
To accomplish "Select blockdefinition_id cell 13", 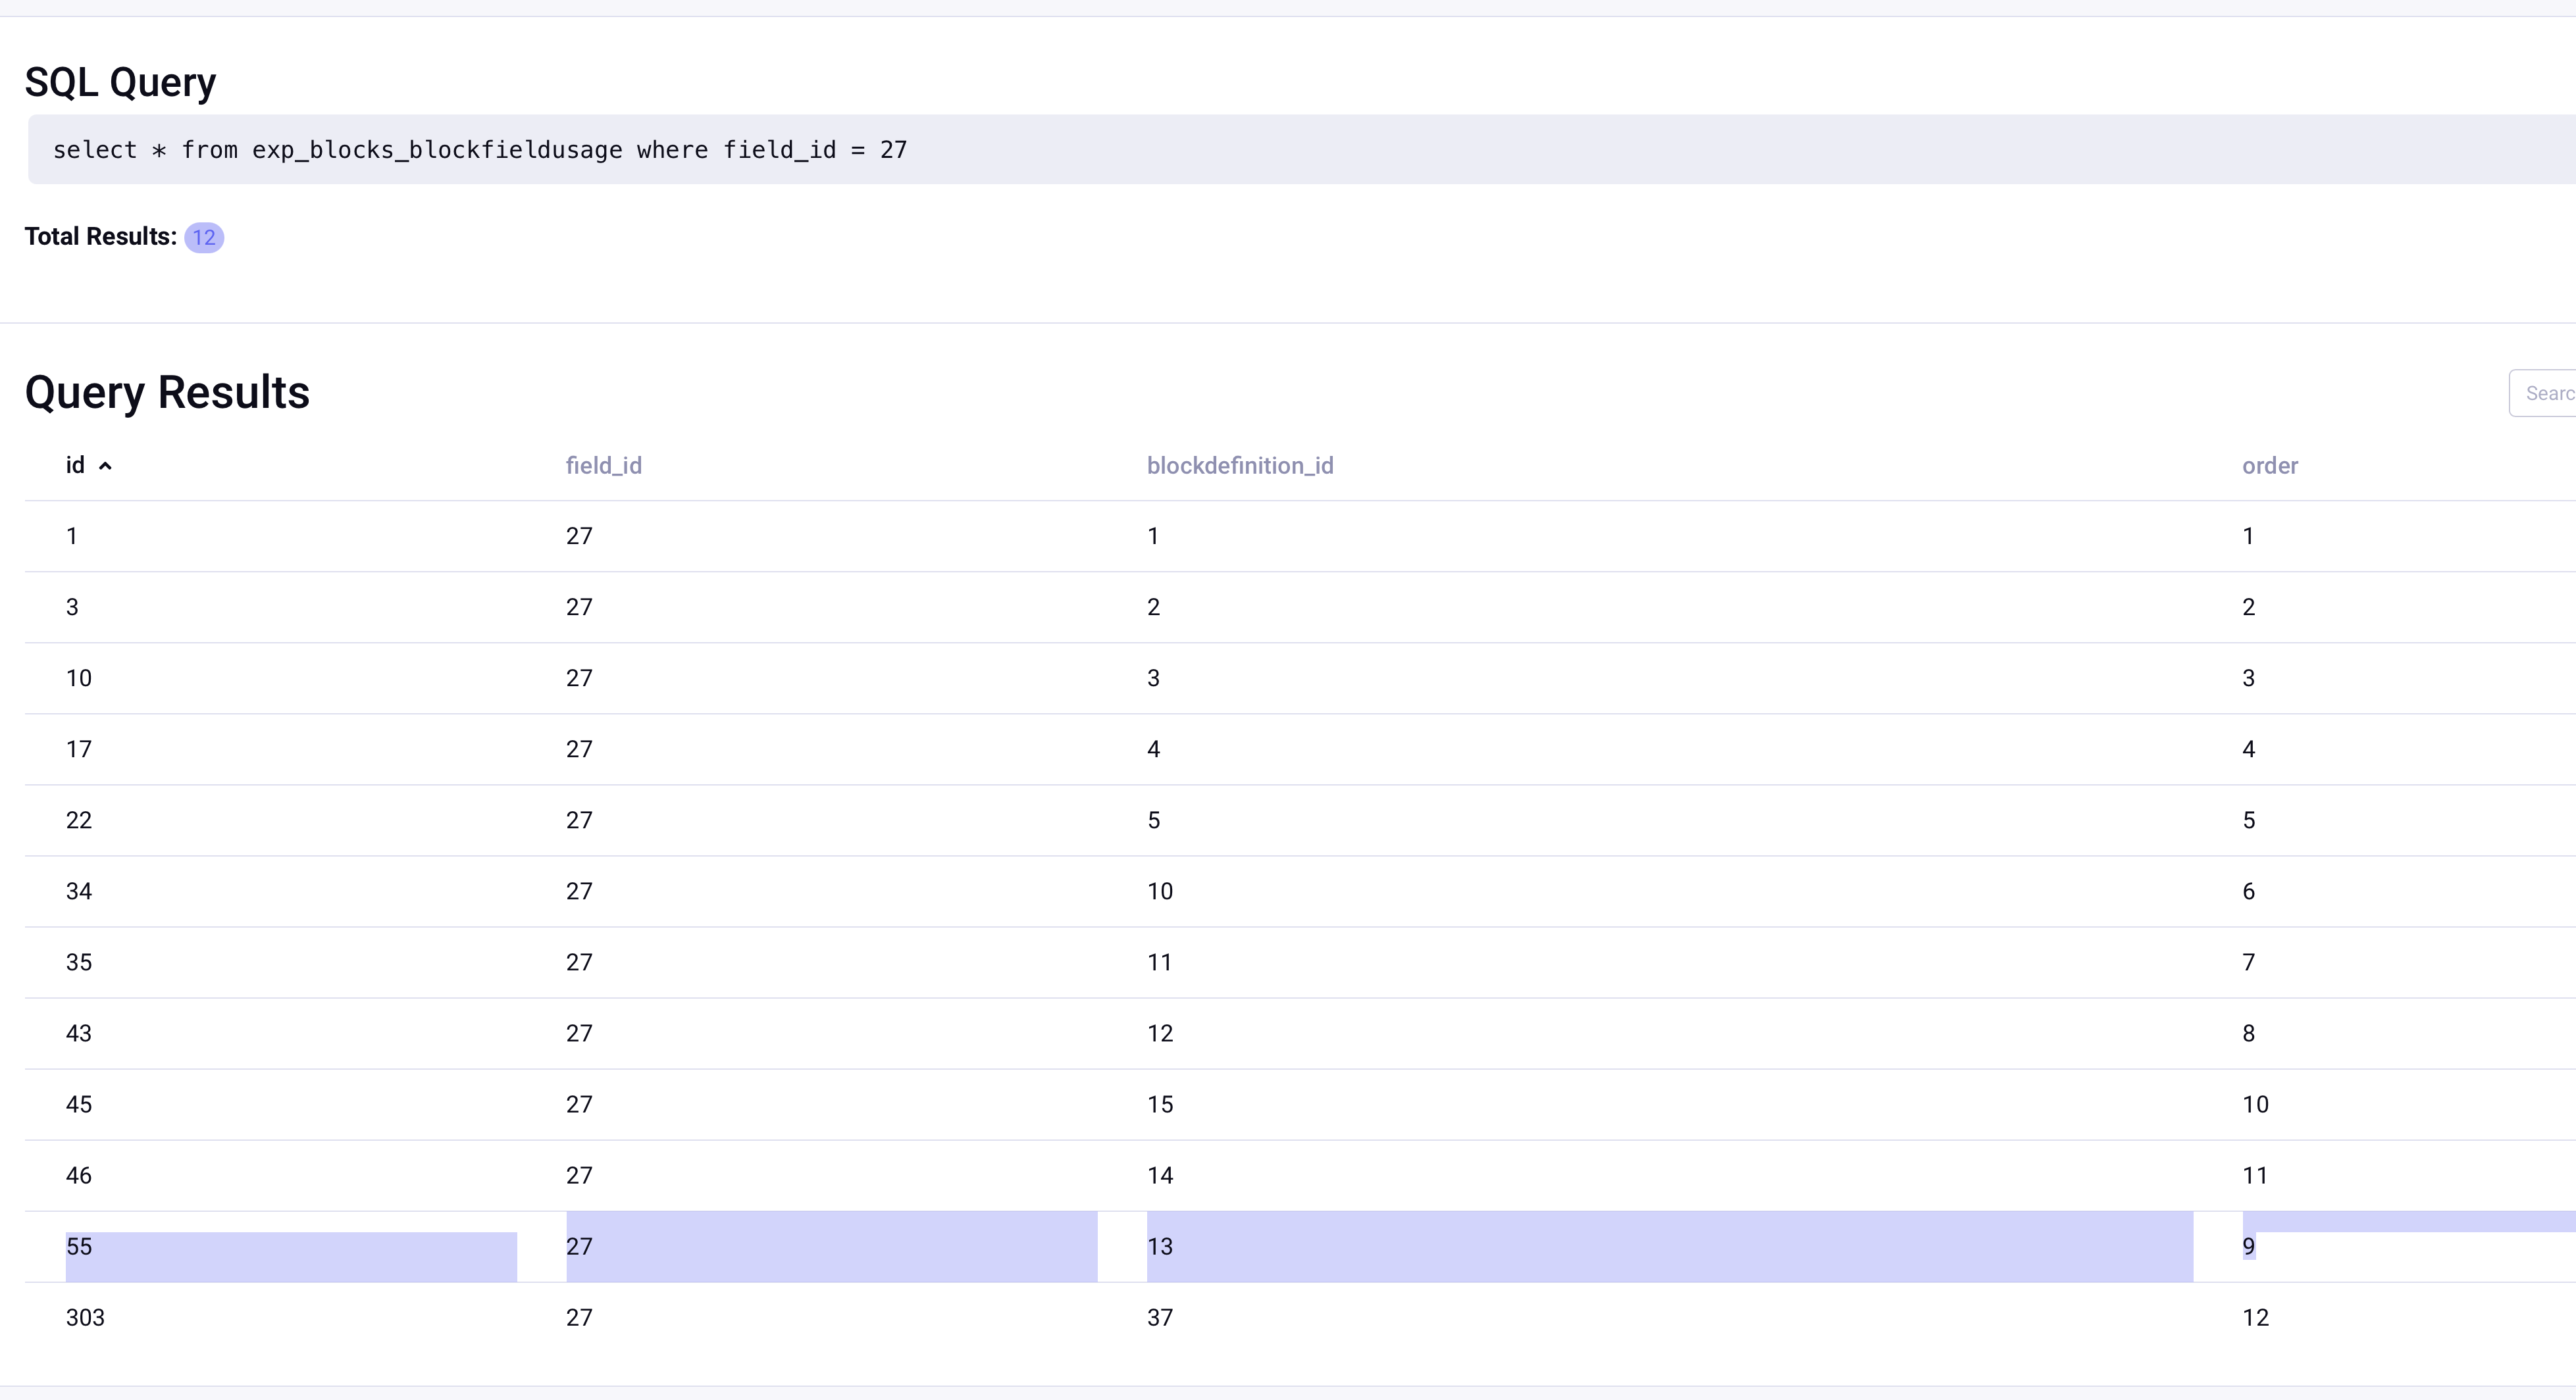I will point(1160,1246).
